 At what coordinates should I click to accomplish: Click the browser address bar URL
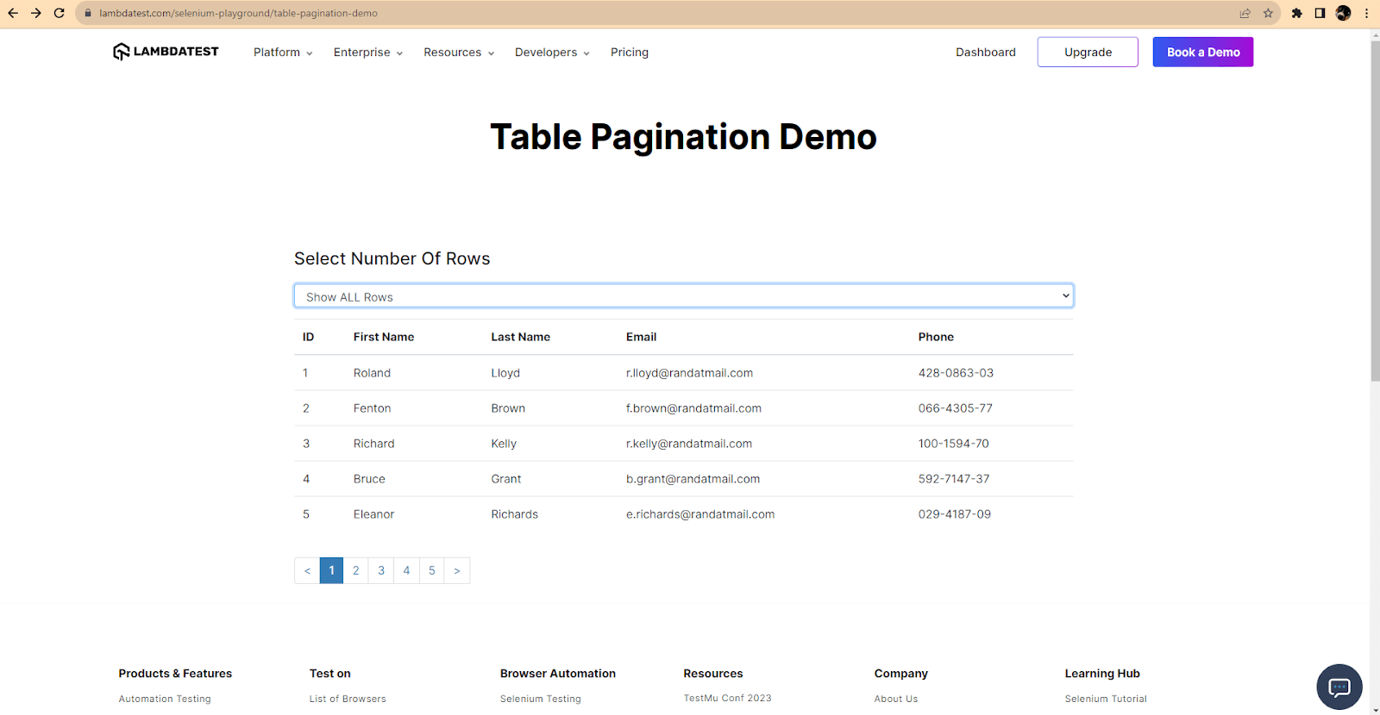pyautogui.click(x=238, y=13)
